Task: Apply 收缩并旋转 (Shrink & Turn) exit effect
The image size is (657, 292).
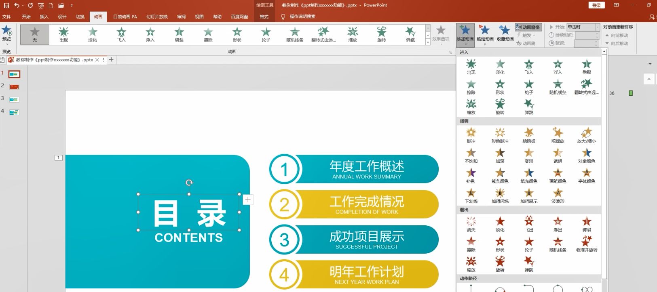Action: tap(587, 245)
